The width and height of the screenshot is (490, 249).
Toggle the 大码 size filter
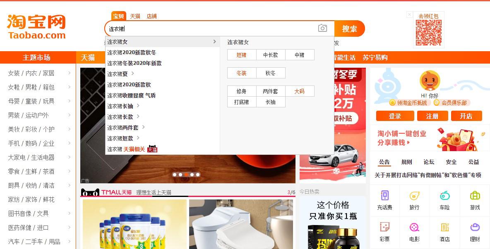click(x=300, y=91)
